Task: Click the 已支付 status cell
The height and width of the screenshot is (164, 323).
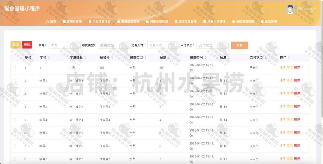Action: (254, 68)
